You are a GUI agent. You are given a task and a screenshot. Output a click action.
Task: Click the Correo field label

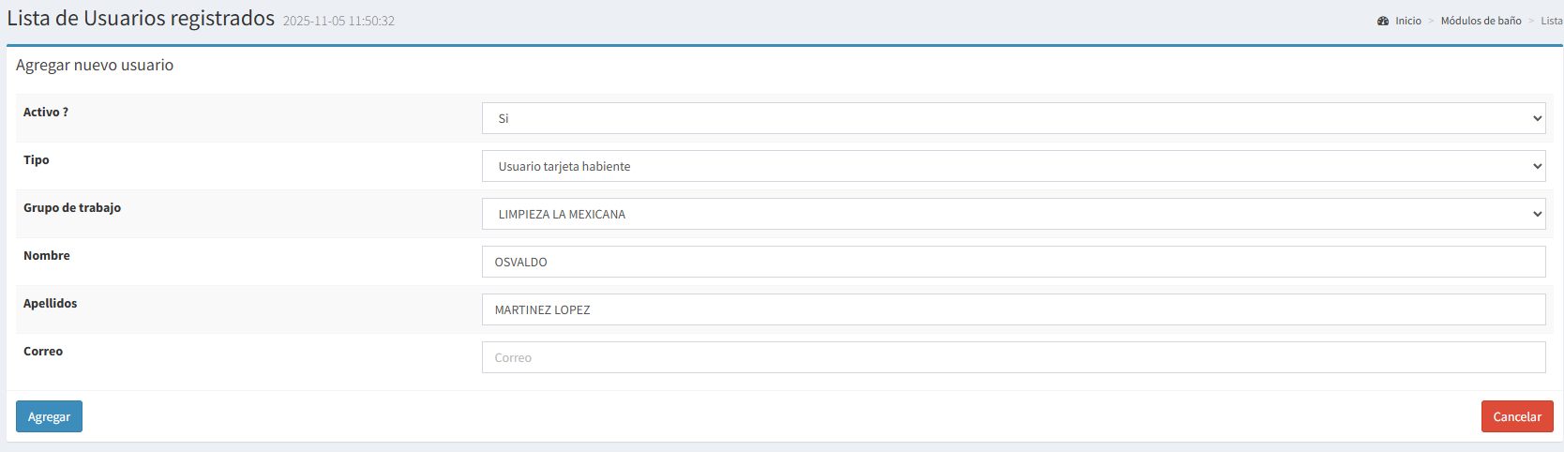tap(43, 351)
